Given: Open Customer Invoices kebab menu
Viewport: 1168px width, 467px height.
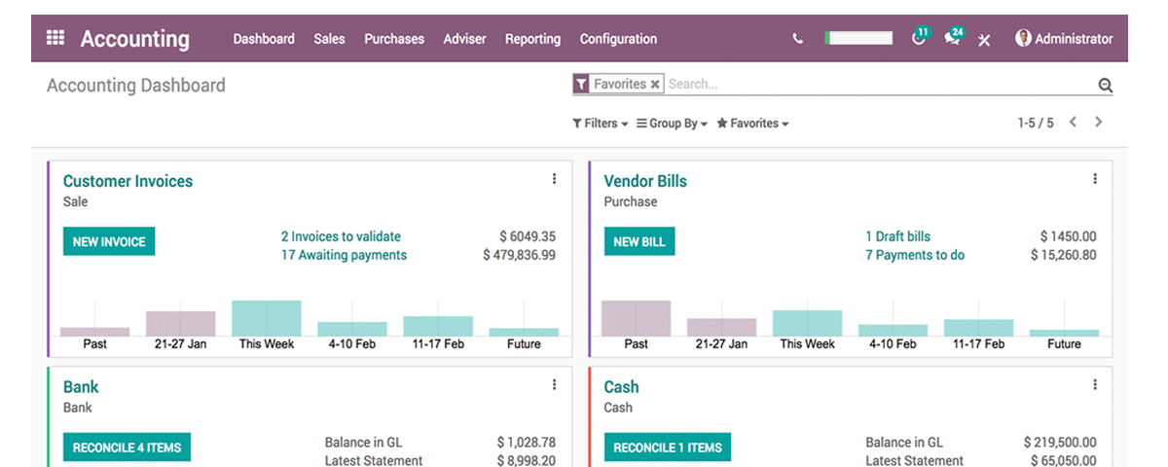Looking at the screenshot, I should (554, 179).
